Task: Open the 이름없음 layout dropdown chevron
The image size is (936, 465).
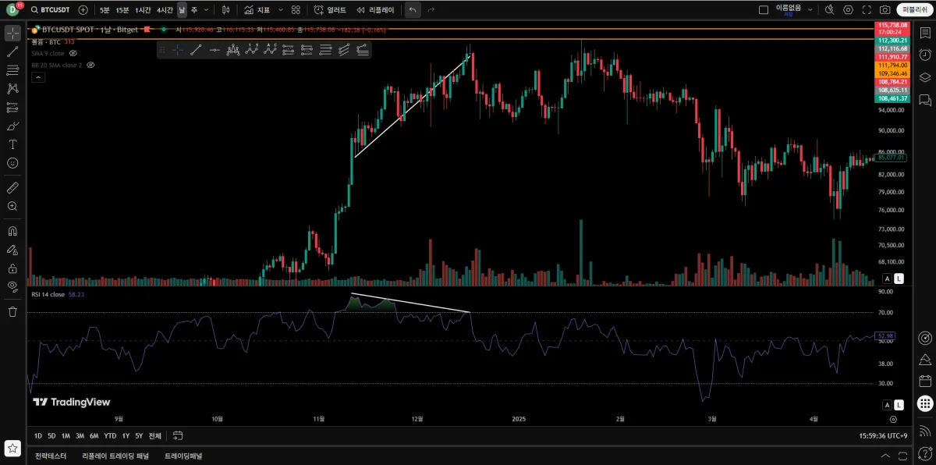Action: click(x=810, y=10)
